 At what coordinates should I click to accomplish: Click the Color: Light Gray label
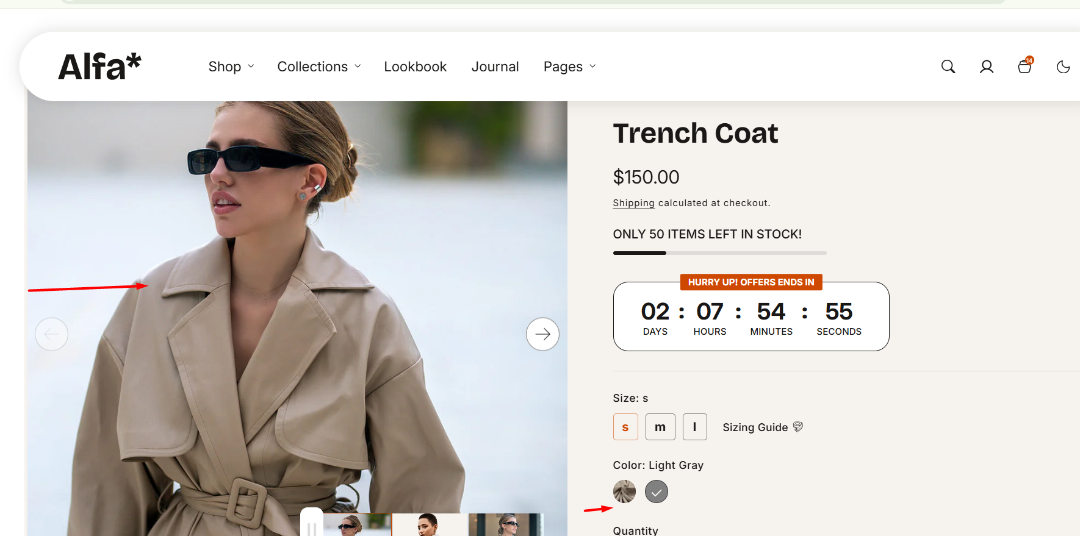point(658,465)
